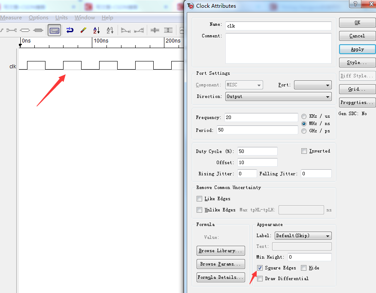Click the edge alignment toolbar icon
This screenshot has height=293, width=376.
coord(138,30)
